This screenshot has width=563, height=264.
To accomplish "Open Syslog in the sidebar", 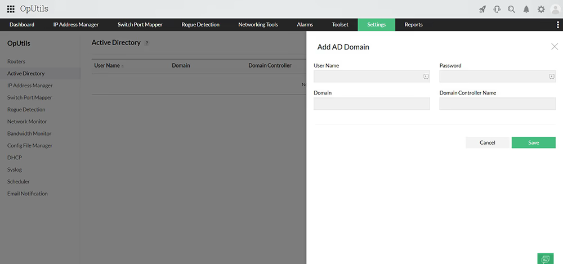I will [x=15, y=169].
